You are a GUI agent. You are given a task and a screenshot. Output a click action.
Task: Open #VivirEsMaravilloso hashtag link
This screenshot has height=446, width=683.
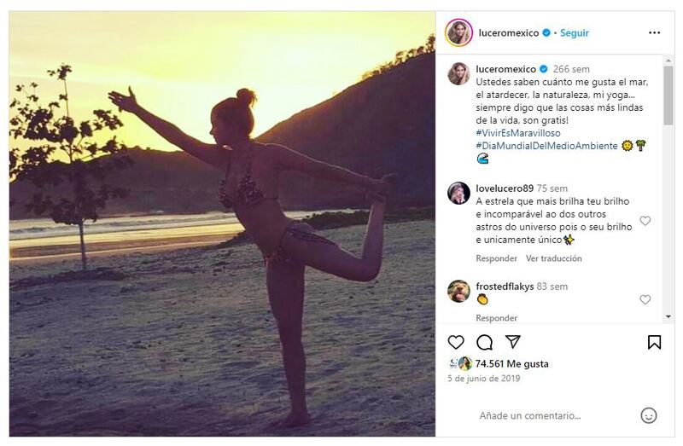[x=518, y=133]
